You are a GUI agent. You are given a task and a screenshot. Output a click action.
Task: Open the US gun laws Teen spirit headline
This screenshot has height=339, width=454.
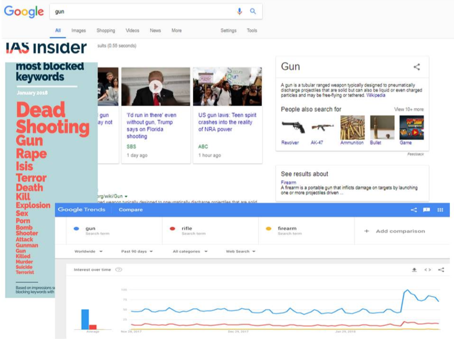(x=227, y=122)
